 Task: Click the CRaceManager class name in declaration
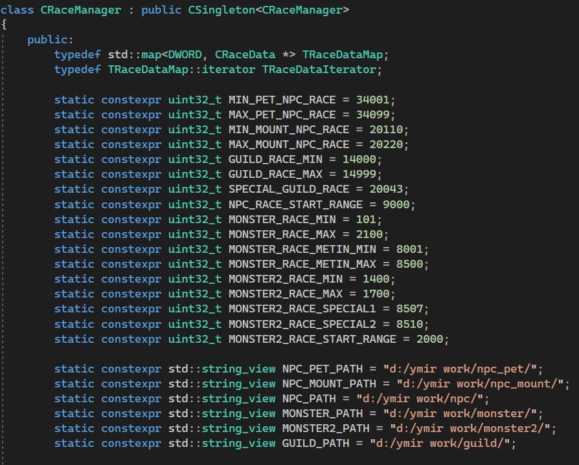click(x=79, y=10)
